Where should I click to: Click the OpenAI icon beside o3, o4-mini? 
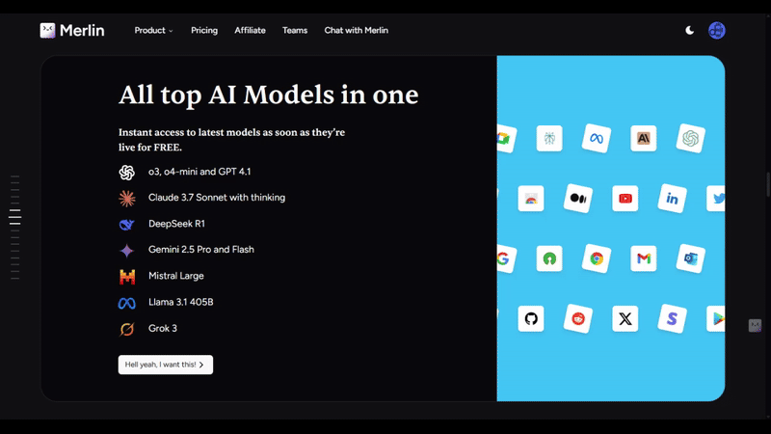click(x=127, y=173)
